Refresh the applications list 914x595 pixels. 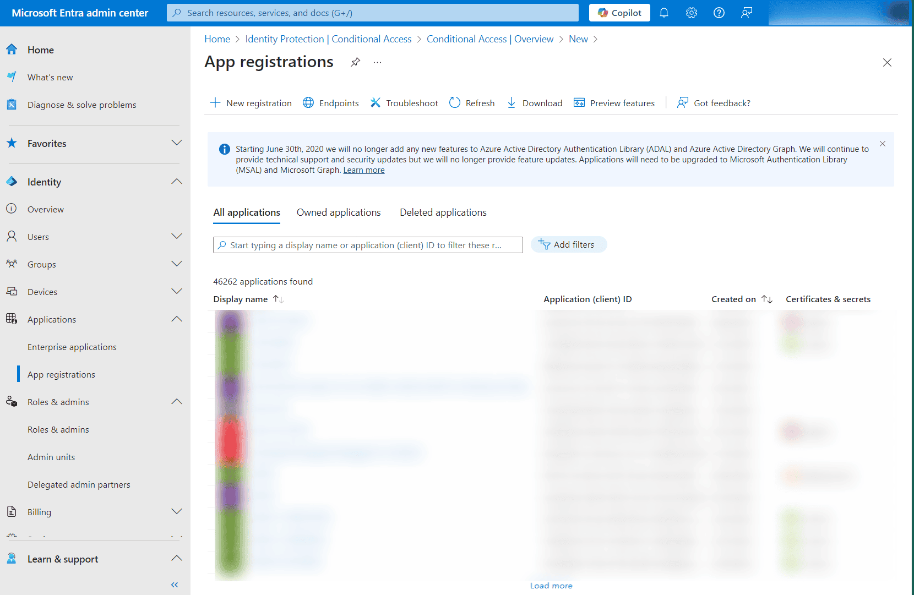tap(471, 103)
